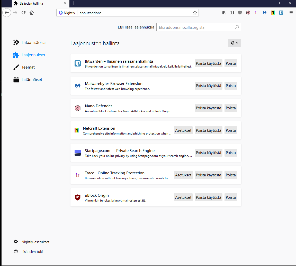This screenshot has width=296, height=266.
Task: Remove uBlock Origin with Poista
Action: (x=231, y=197)
